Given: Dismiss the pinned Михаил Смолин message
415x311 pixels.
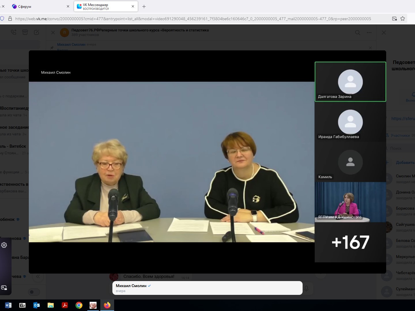Looking at the screenshot, I should 370,48.
